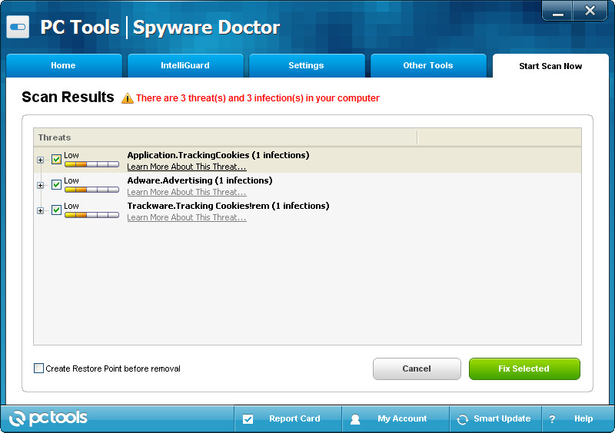The height and width of the screenshot is (433, 615).
Task: Open Learn More link for Adware.Advertising
Action: coord(187,193)
